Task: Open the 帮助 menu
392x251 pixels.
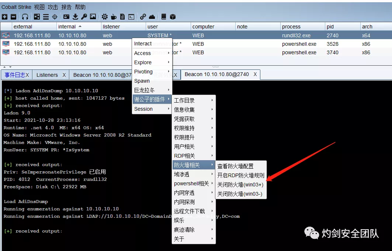Action: 80,7
